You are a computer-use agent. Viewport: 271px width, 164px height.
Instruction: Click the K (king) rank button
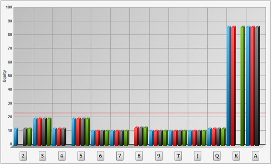236,156
